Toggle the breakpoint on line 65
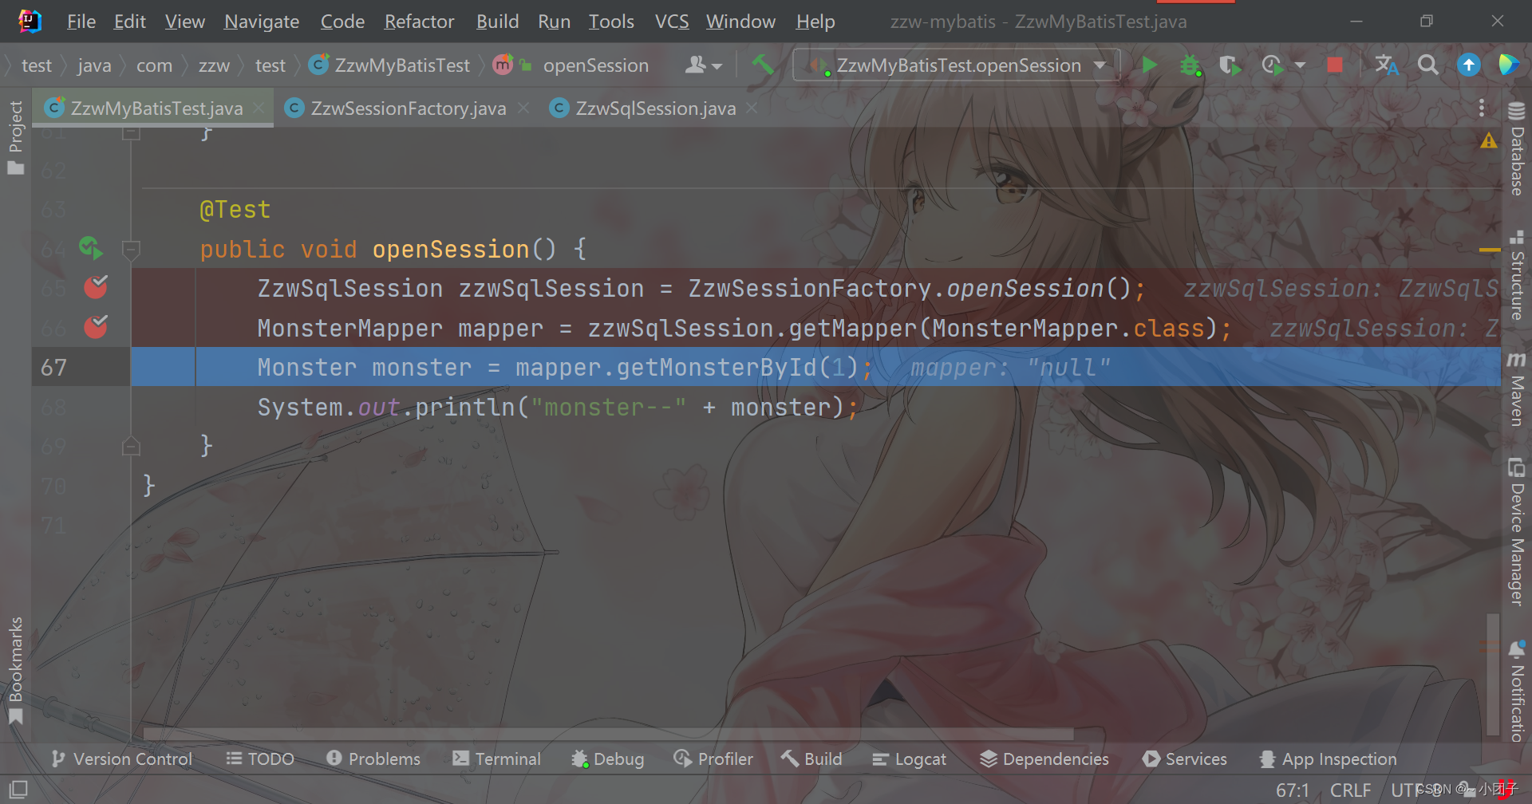The width and height of the screenshot is (1532, 804). [x=96, y=287]
